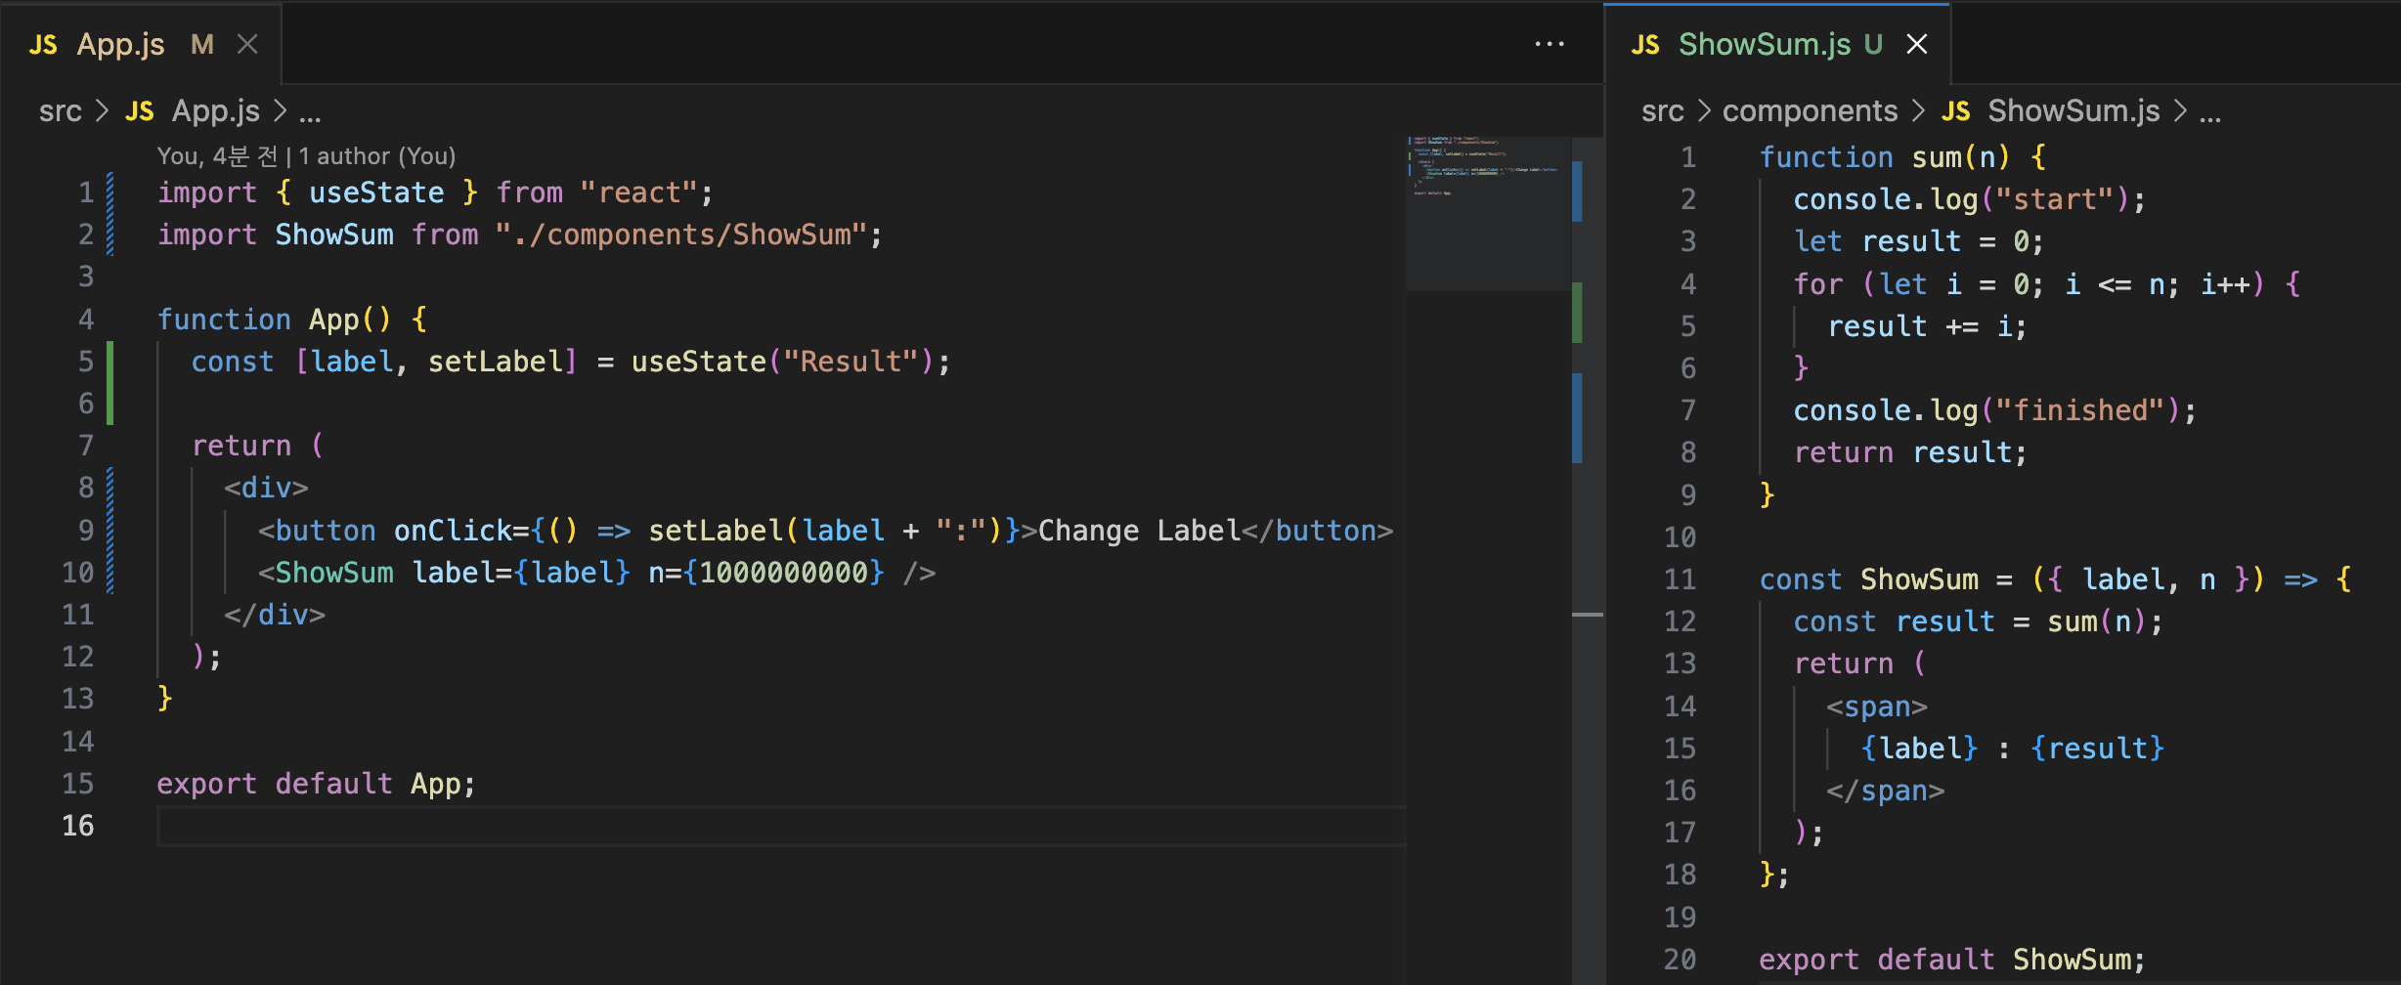
Task: Click line number 4 in App.js
Action: (86, 320)
